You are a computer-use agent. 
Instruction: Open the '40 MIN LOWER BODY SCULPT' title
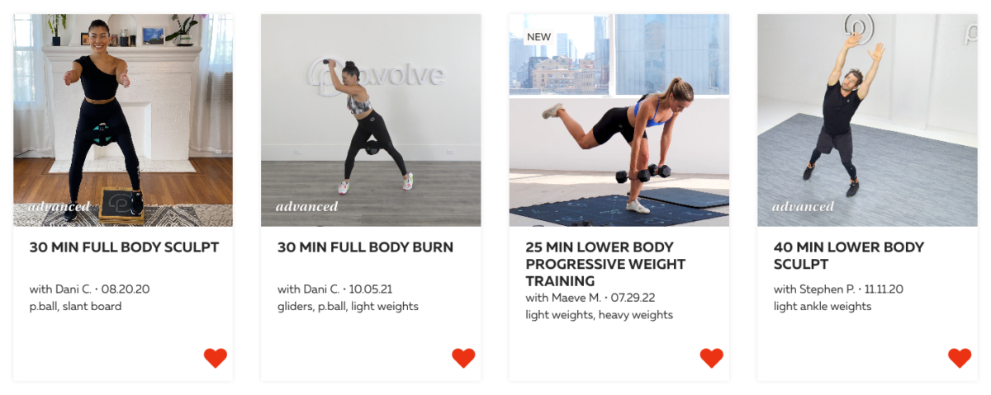[x=849, y=256]
